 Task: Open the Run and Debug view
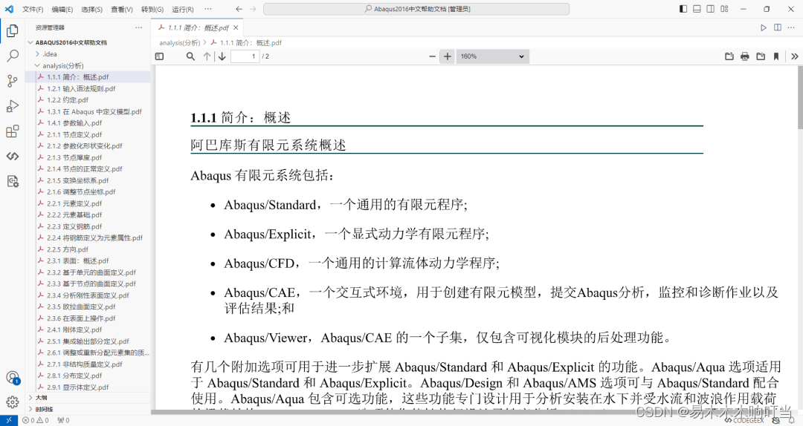13,106
